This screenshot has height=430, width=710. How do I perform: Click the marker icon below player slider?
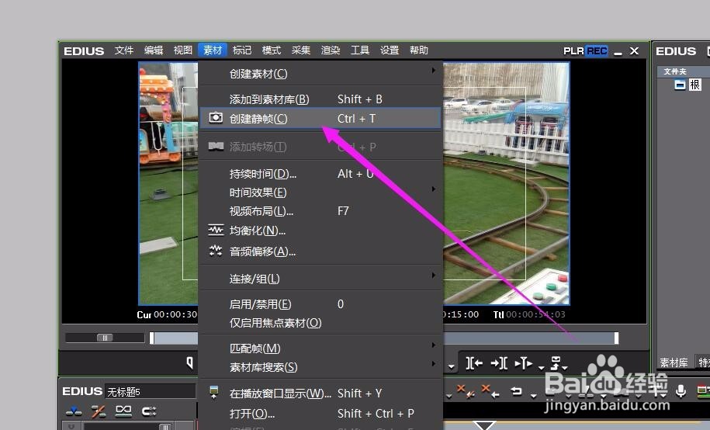coord(190,362)
